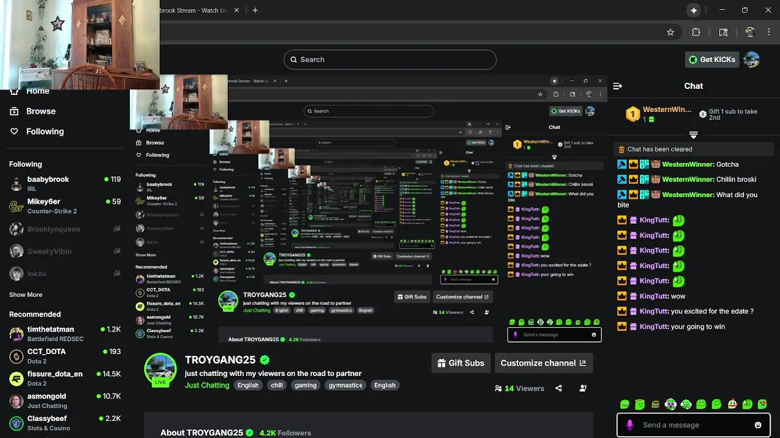The image size is (780, 438).
Task: Open Gemini sparkle icon in browser title bar
Action: coord(693,10)
